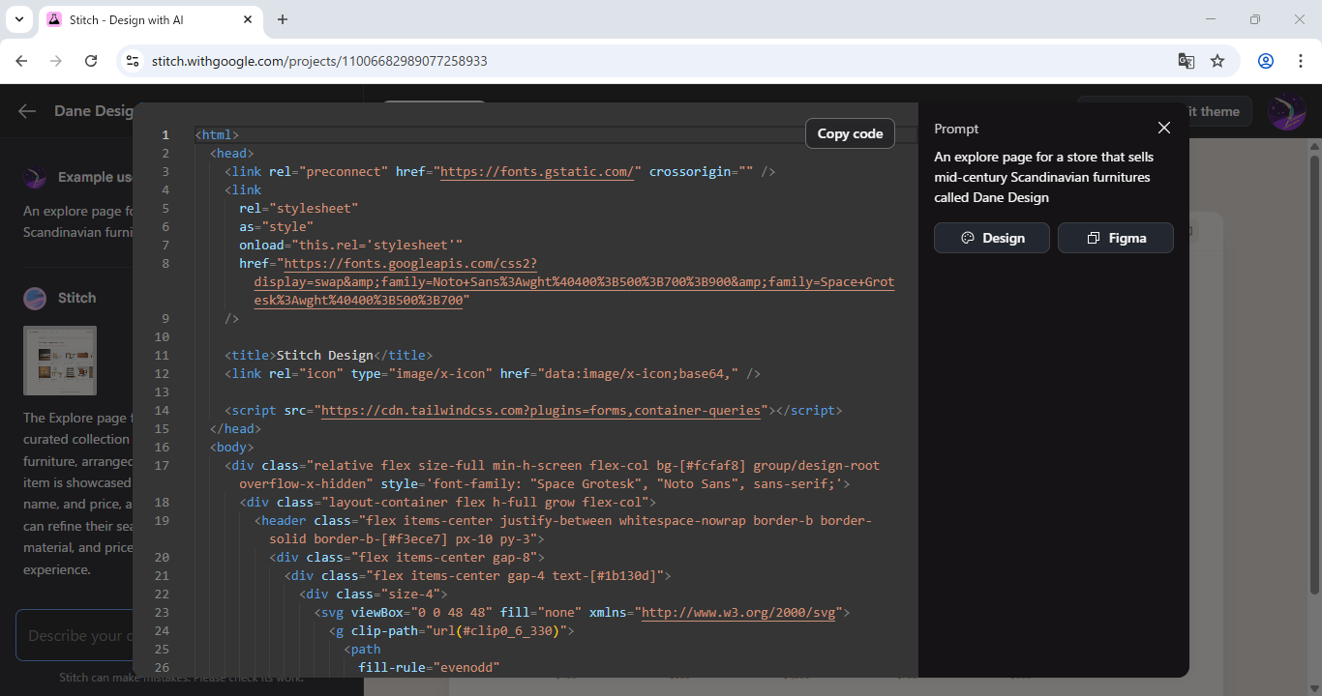Close the code dialog with the X icon

1164,129
